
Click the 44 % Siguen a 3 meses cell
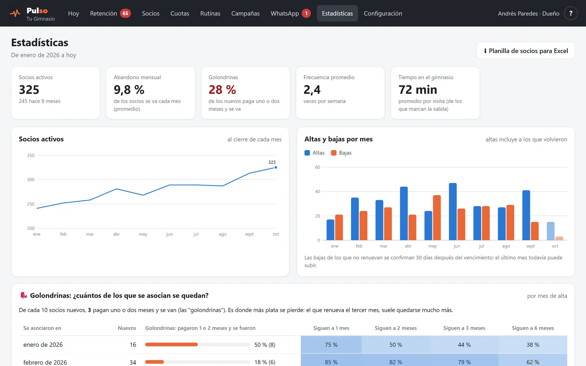pos(464,345)
